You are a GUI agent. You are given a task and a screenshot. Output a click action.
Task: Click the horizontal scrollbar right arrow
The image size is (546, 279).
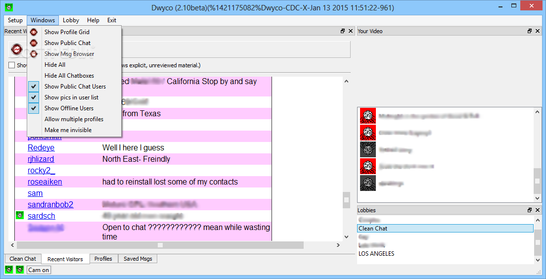338,245
